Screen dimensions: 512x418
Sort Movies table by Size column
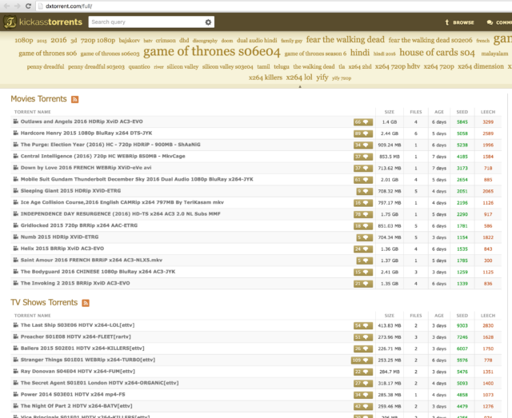390,112
